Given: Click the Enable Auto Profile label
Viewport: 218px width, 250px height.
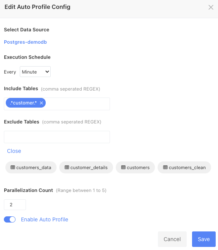Looking at the screenshot, I should pos(45,219).
